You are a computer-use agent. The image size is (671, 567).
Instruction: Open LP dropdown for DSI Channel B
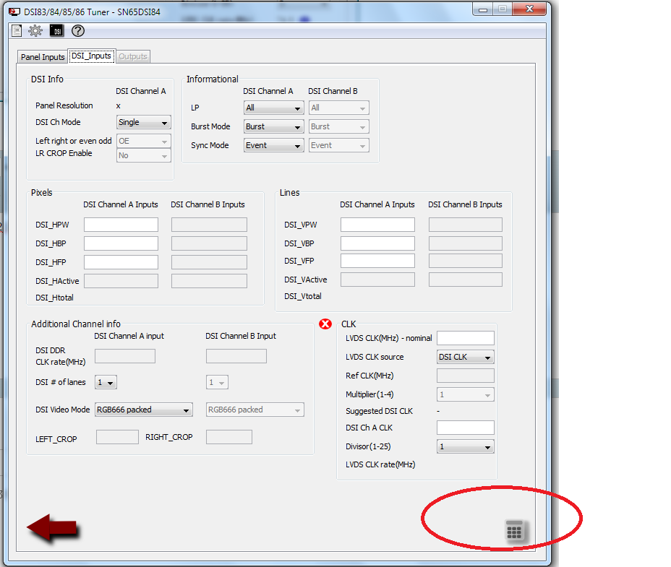[x=339, y=108]
